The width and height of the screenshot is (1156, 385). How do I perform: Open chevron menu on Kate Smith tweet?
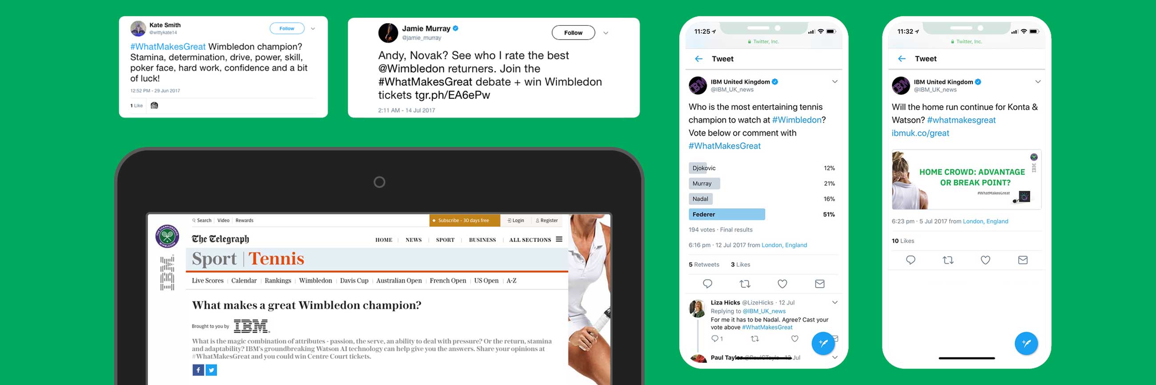click(313, 29)
